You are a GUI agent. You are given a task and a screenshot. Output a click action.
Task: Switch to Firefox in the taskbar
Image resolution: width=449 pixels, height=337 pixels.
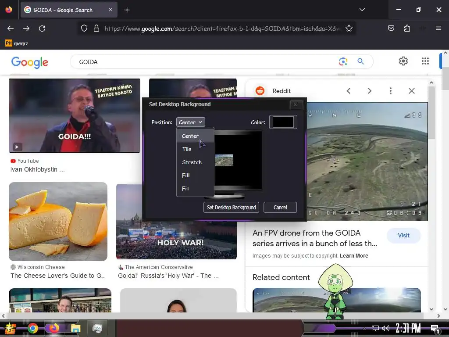pyautogui.click(x=54, y=328)
